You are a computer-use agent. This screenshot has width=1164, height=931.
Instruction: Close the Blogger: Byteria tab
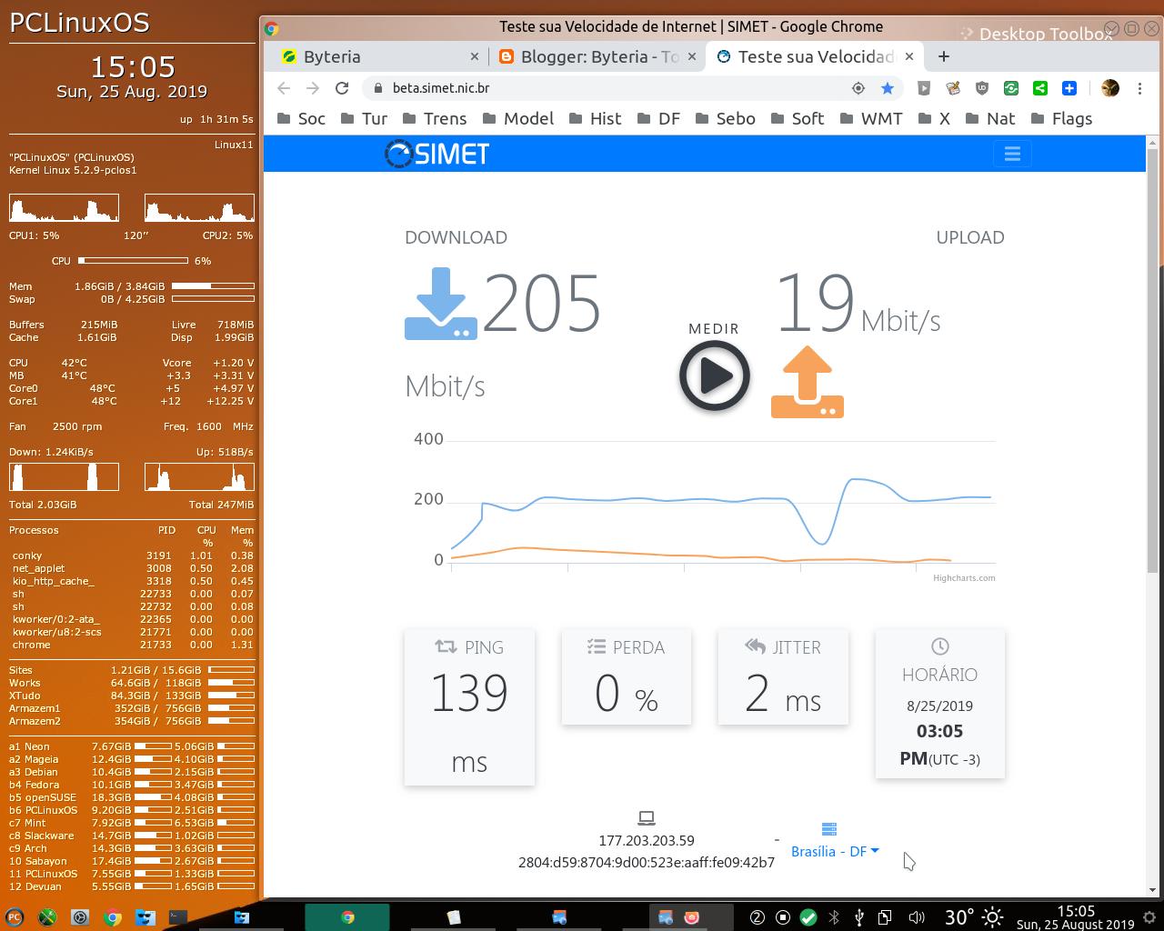(x=691, y=56)
